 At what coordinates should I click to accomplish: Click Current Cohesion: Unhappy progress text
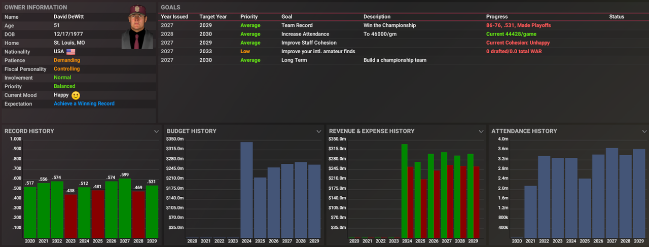tap(518, 43)
